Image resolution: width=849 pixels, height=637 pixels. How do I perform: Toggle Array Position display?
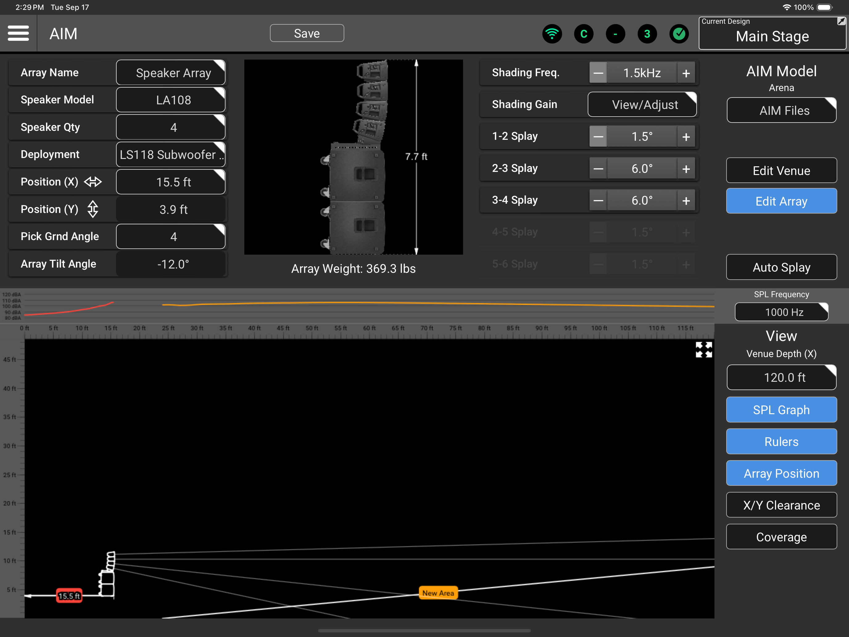tap(781, 473)
